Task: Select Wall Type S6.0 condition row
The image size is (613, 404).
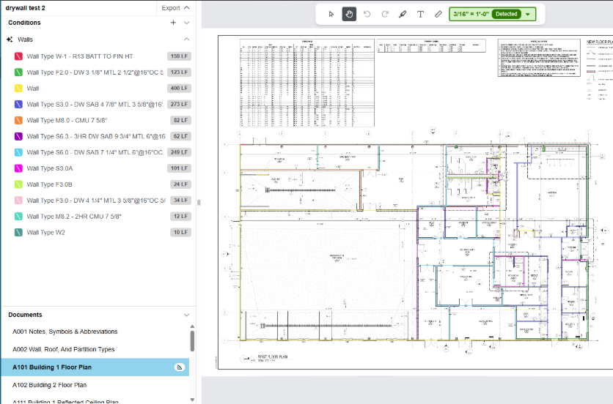Action: tap(99, 152)
